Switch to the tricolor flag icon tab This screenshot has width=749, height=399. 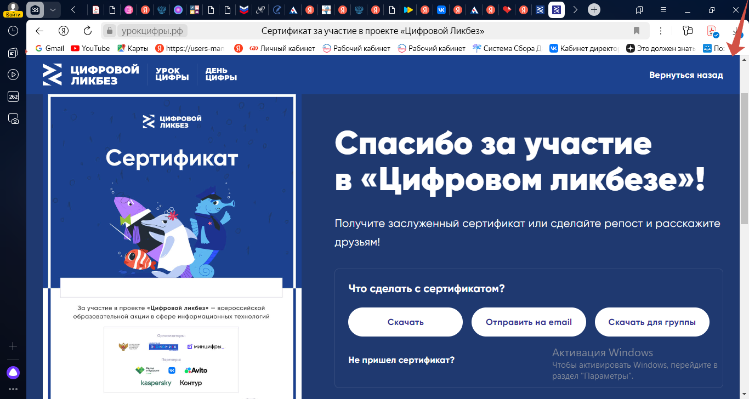click(x=244, y=9)
